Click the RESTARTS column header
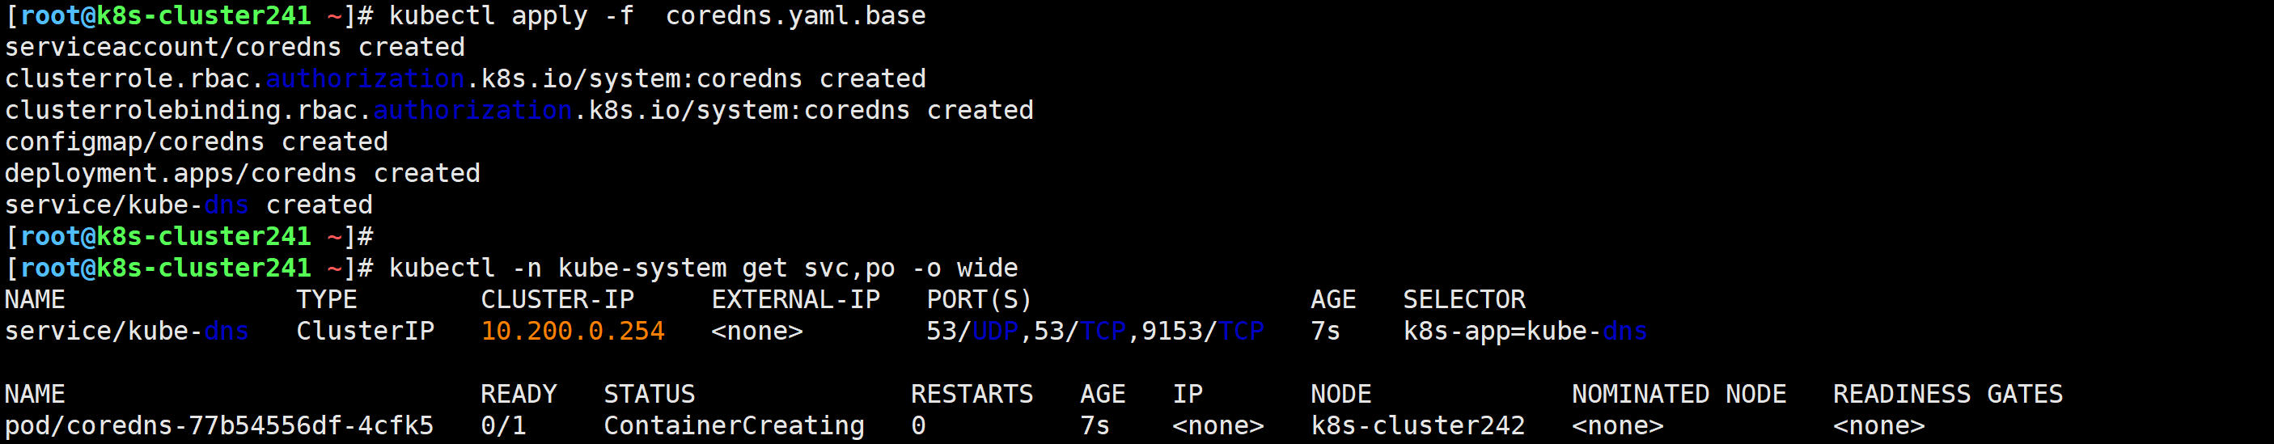Image resolution: width=2274 pixels, height=444 pixels. pos(971,394)
